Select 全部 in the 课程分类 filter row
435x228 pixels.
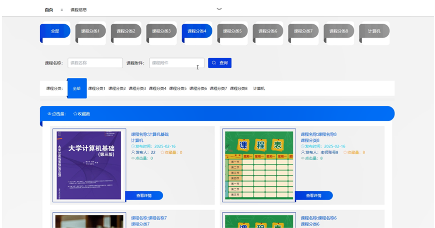pos(77,88)
